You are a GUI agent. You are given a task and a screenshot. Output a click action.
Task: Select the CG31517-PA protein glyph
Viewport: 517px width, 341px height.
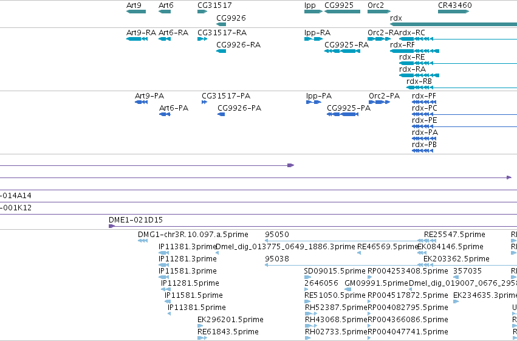pos(204,102)
